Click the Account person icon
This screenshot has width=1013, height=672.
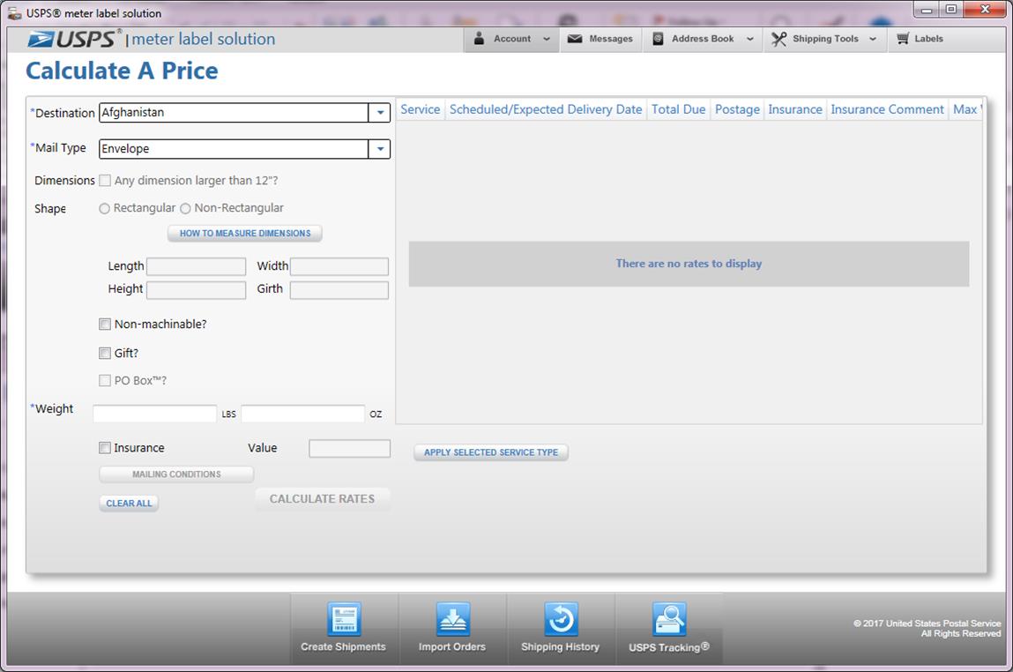pos(479,39)
